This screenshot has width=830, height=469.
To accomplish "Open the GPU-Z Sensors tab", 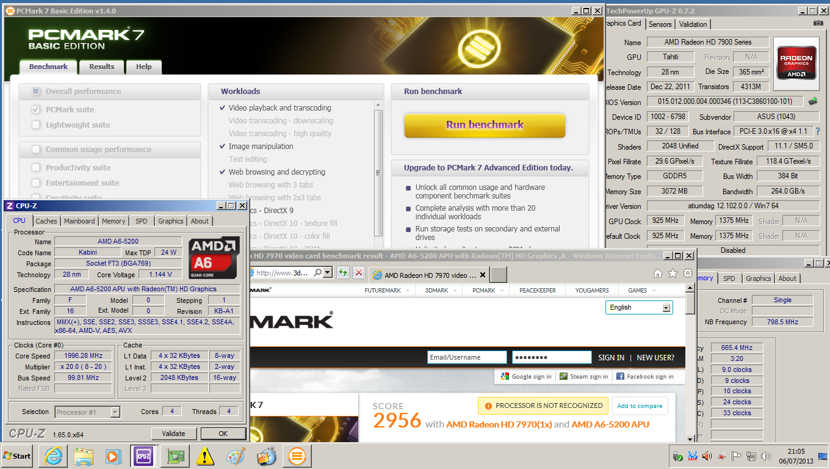I will pyautogui.click(x=660, y=24).
